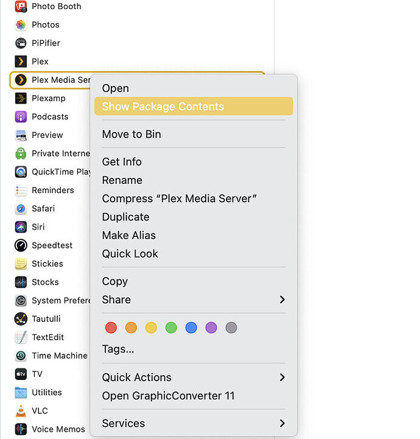Apply the blue tag color
The width and height of the screenshot is (420, 439).
[x=191, y=328]
